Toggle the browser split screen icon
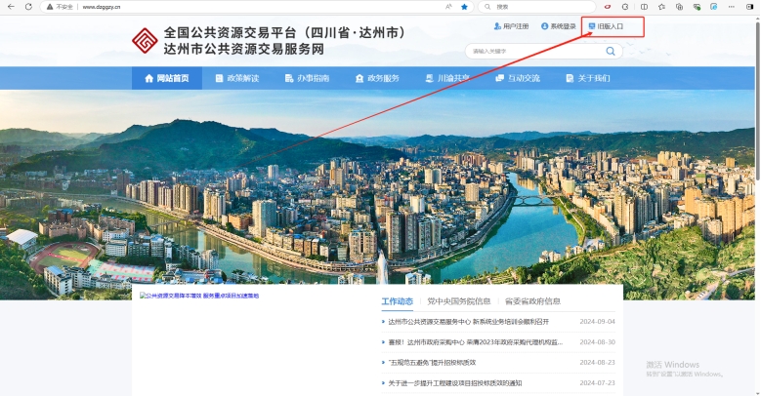The height and width of the screenshot is (396, 761). (643, 6)
